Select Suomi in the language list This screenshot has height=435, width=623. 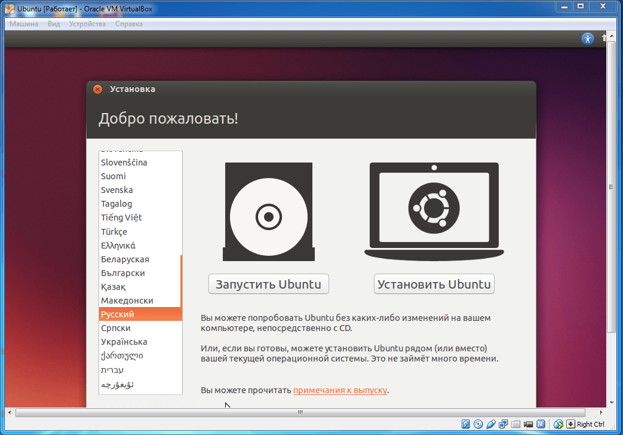139,176
